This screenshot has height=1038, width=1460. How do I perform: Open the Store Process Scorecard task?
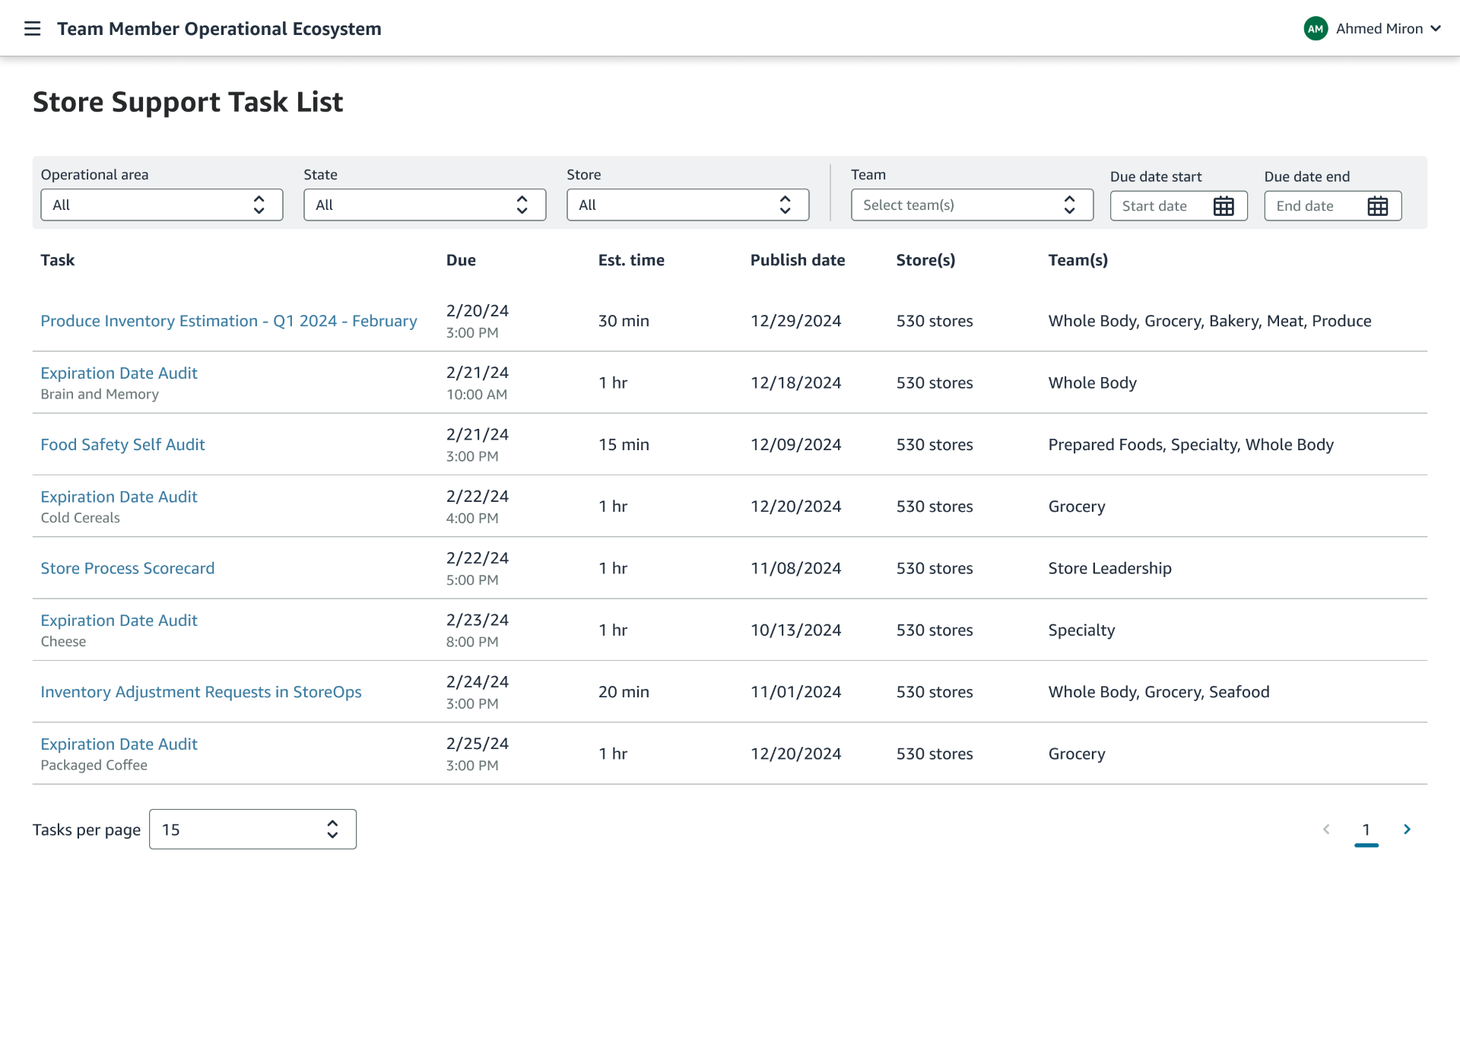(x=128, y=569)
